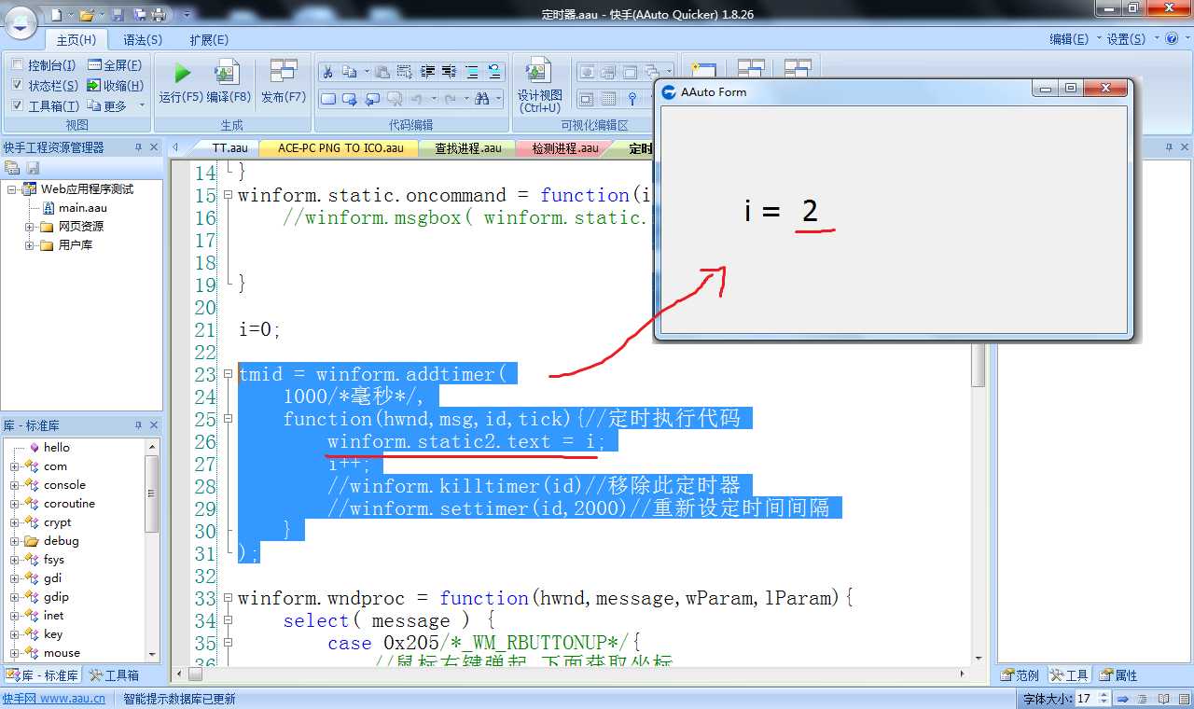Click the font size input field
The height and width of the screenshot is (709, 1194).
(x=1087, y=698)
